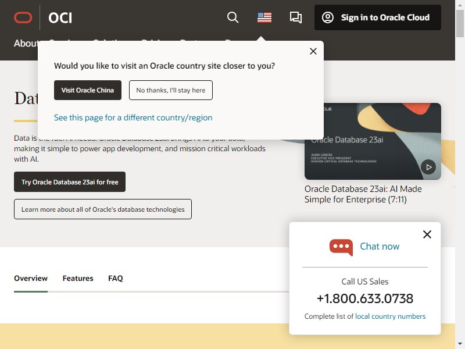Open the local country numbers link
465x349 pixels.
(x=390, y=316)
